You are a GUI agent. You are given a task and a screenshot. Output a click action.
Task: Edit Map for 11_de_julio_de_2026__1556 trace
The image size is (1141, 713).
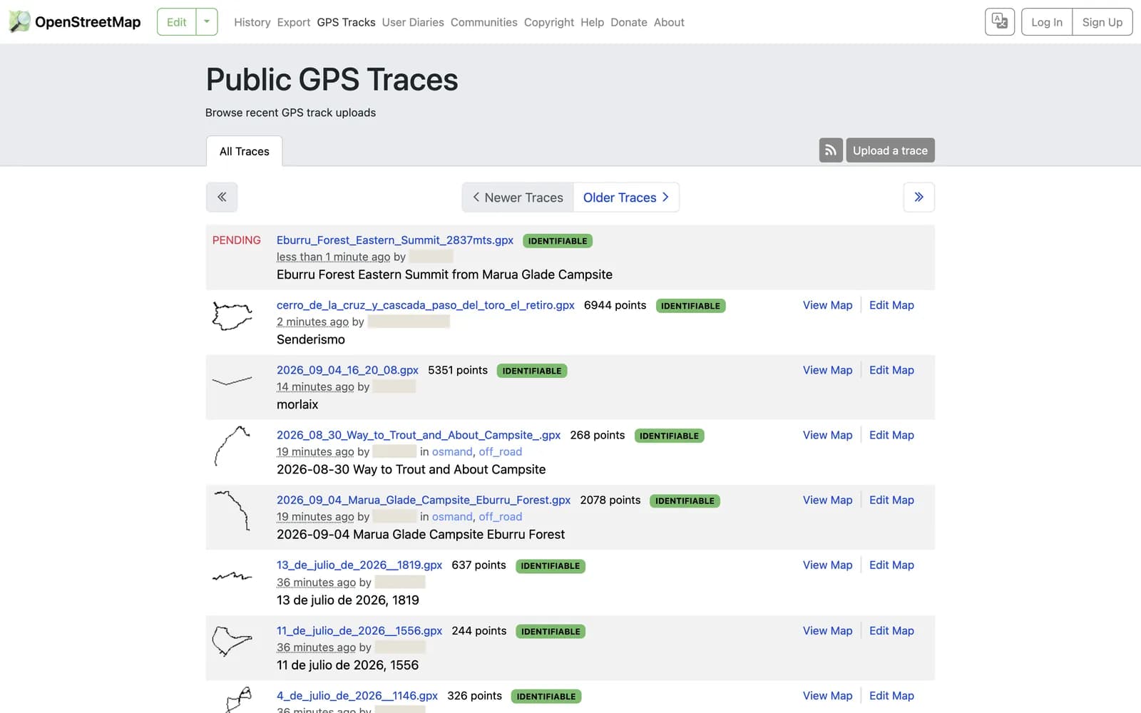(891, 630)
